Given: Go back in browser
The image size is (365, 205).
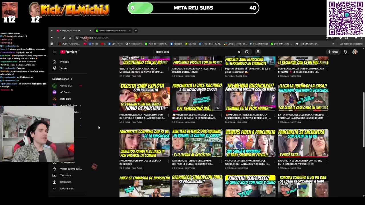Looking at the screenshot, I should point(52,38).
